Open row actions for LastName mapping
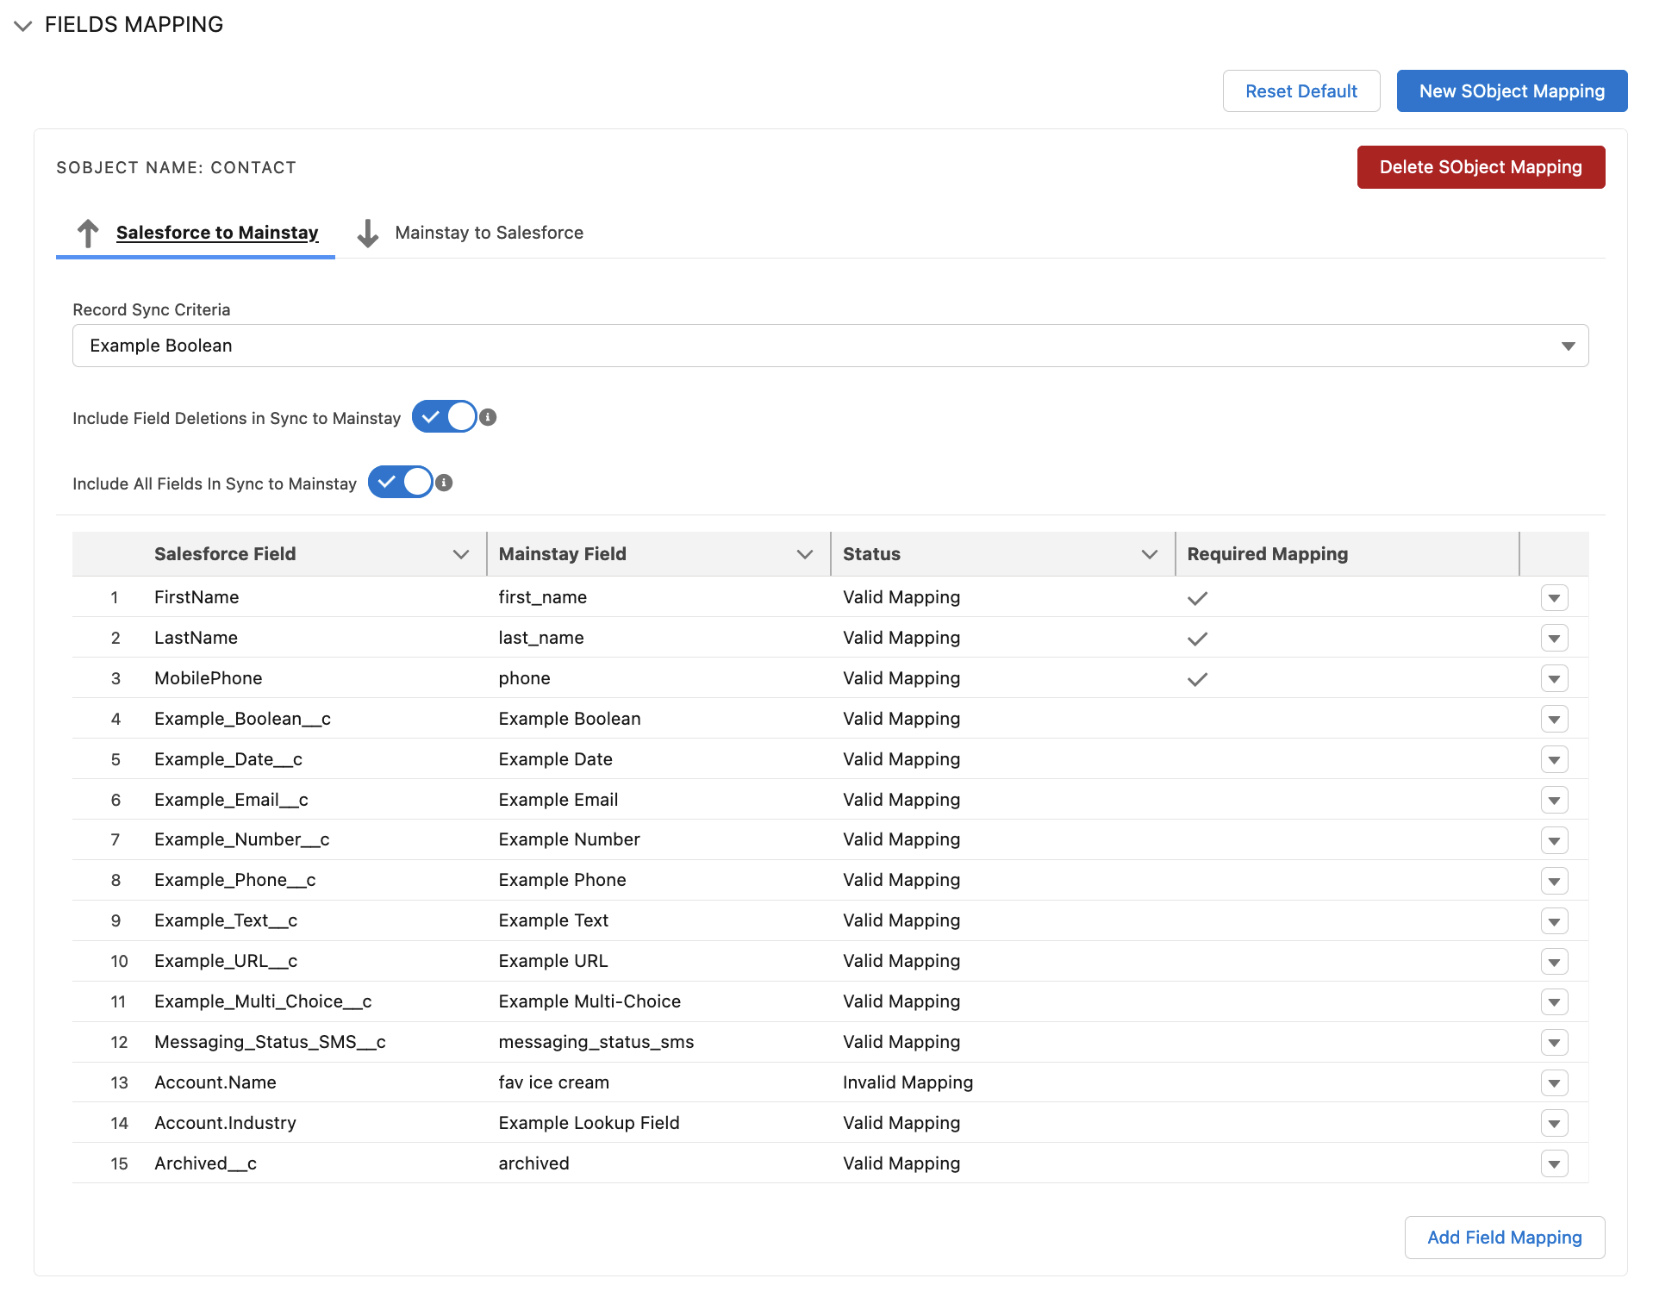 pos(1554,638)
